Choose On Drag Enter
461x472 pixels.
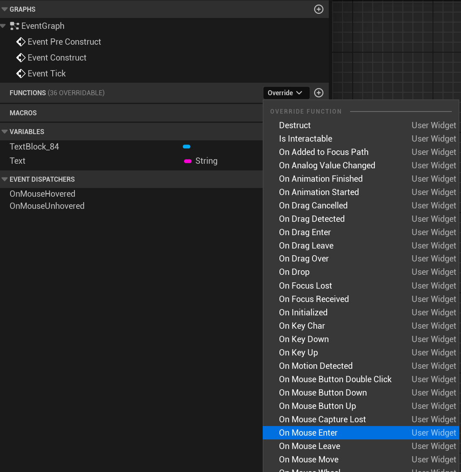pyautogui.click(x=361, y=232)
